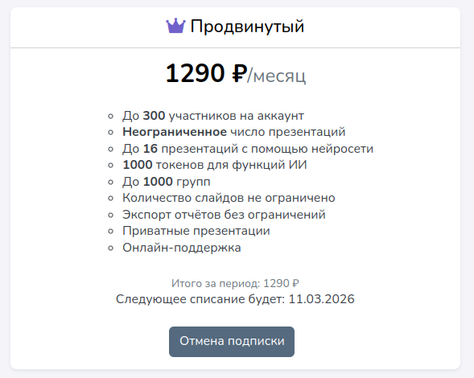Click the /месяц period label
Image resolution: width=474 pixels, height=378 pixels.
[276, 76]
